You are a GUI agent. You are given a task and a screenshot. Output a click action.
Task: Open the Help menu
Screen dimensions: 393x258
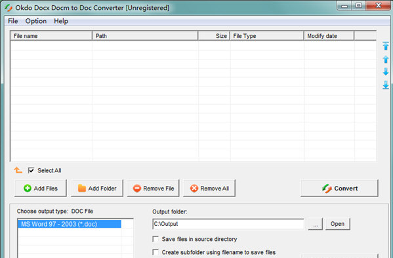[61, 21]
